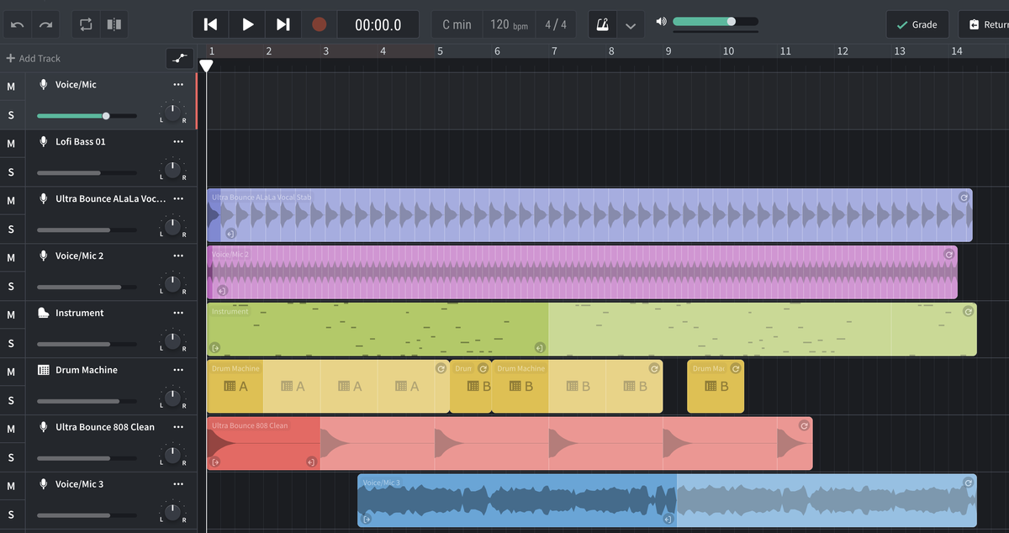Mute the Voice/Mic 3 track
The width and height of the screenshot is (1009, 533).
click(11, 487)
